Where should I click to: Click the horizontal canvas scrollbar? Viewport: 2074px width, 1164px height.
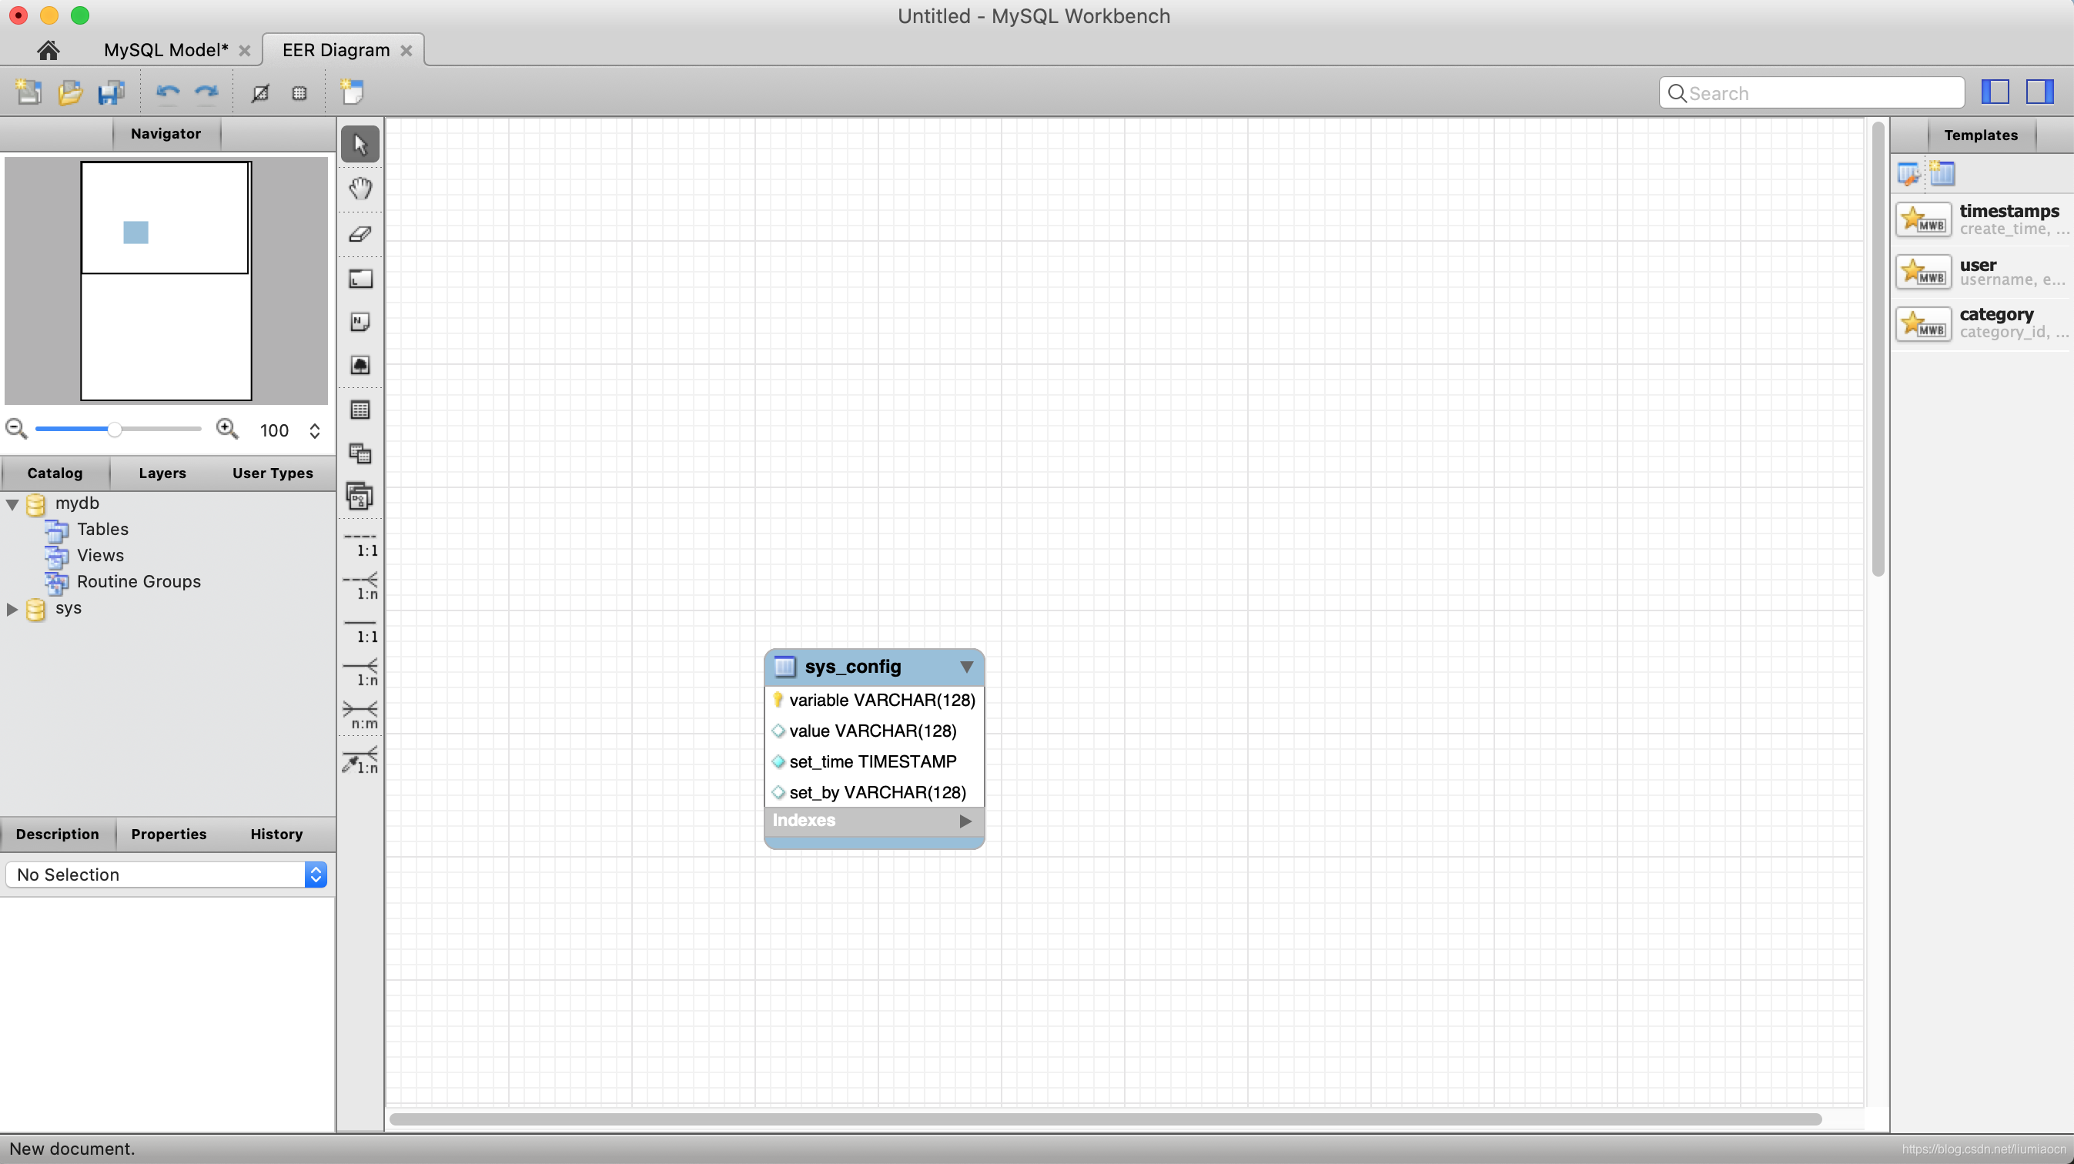tap(1106, 1119)
